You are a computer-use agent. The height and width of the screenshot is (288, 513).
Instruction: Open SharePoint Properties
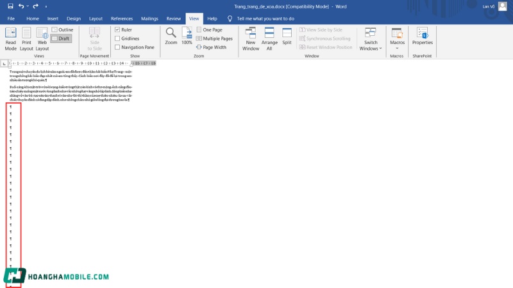pyautogui.click(x=422, y=36)
